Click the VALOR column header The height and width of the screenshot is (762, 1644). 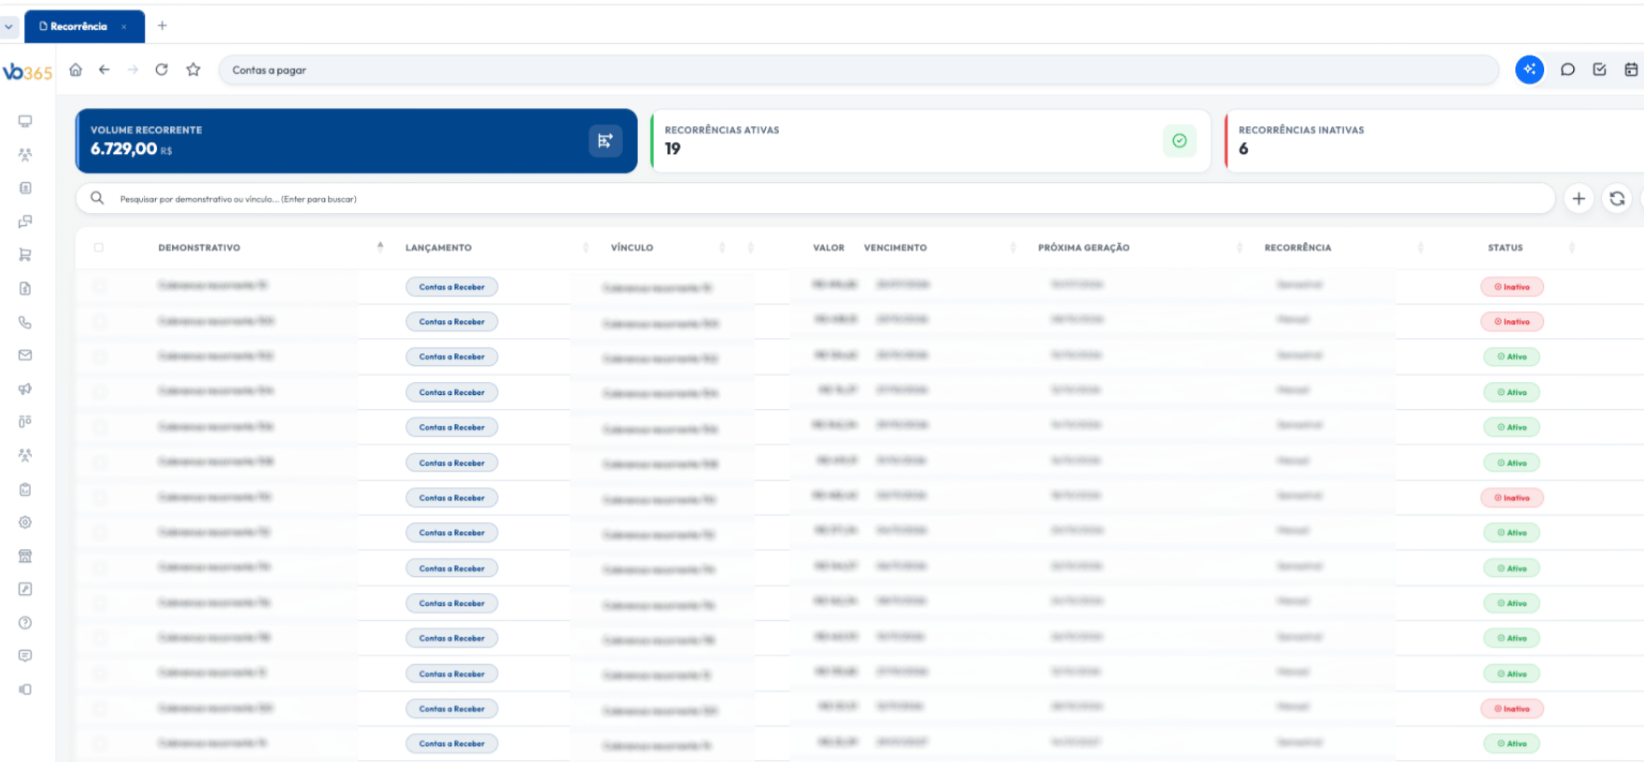[x=829, y=247]
